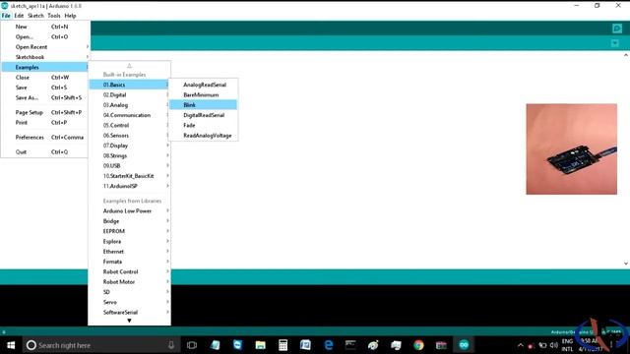Expand 08.Strings examples submenu
630x354 pixels.
129,155
